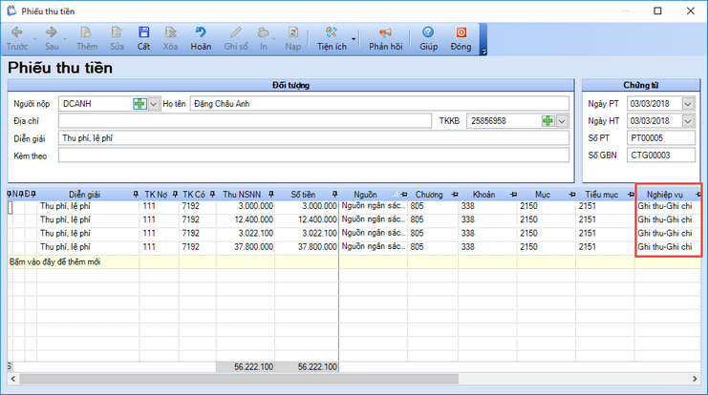Click the Nghiệp vụ column header
The height and width of the screenshot is (395, 708).
click(x=664, y=195)
